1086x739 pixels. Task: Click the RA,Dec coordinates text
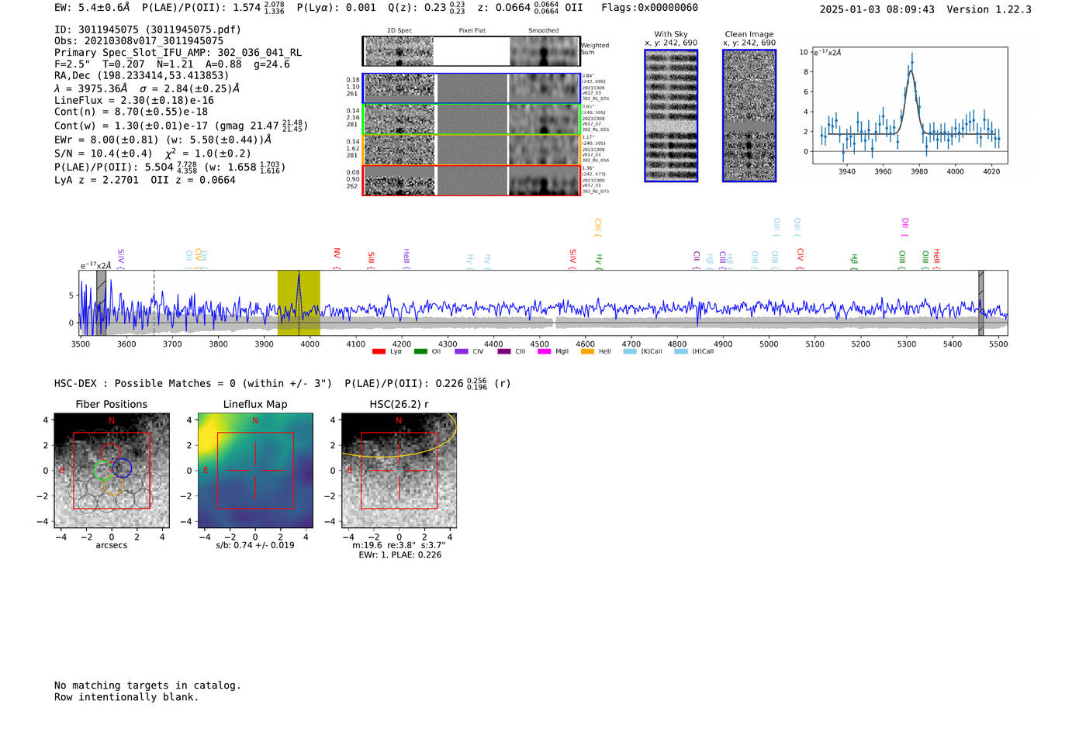141,76
